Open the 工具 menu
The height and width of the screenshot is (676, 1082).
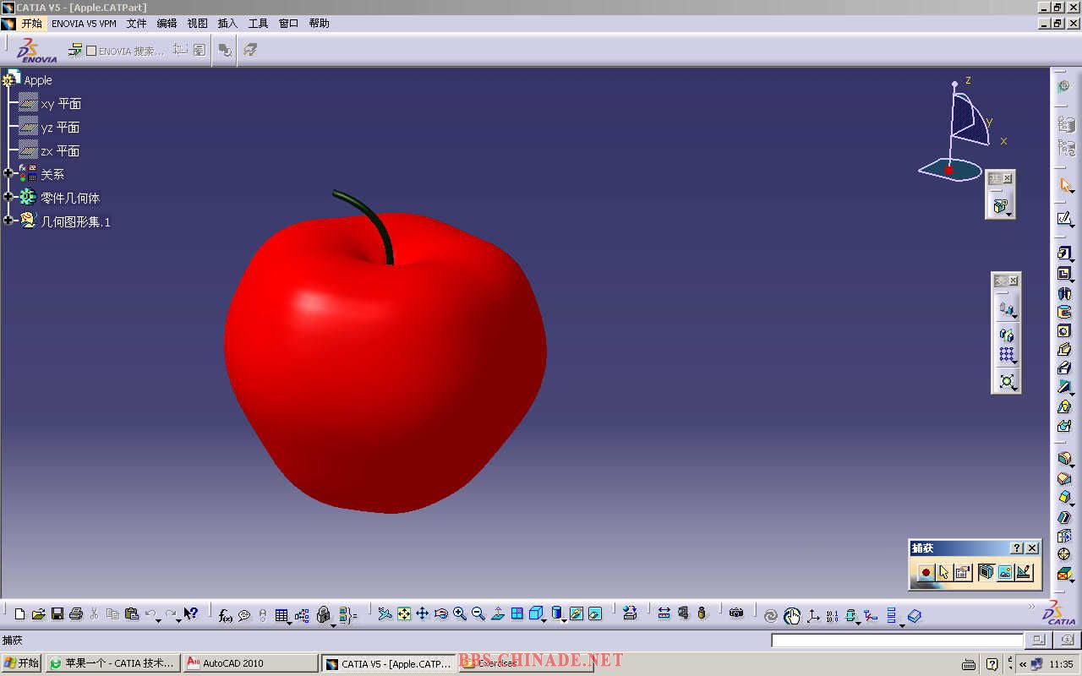coord(258,24)
